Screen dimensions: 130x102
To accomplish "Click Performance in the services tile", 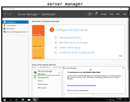I will tap(43, 84).
